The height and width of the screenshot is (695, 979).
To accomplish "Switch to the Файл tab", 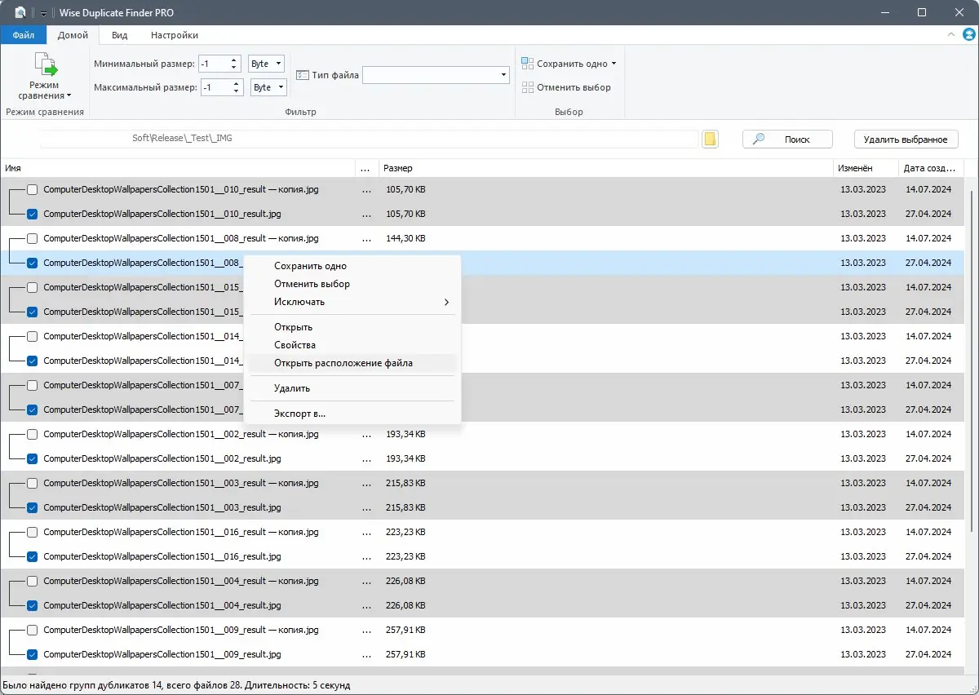I will (x=24, y=35).
